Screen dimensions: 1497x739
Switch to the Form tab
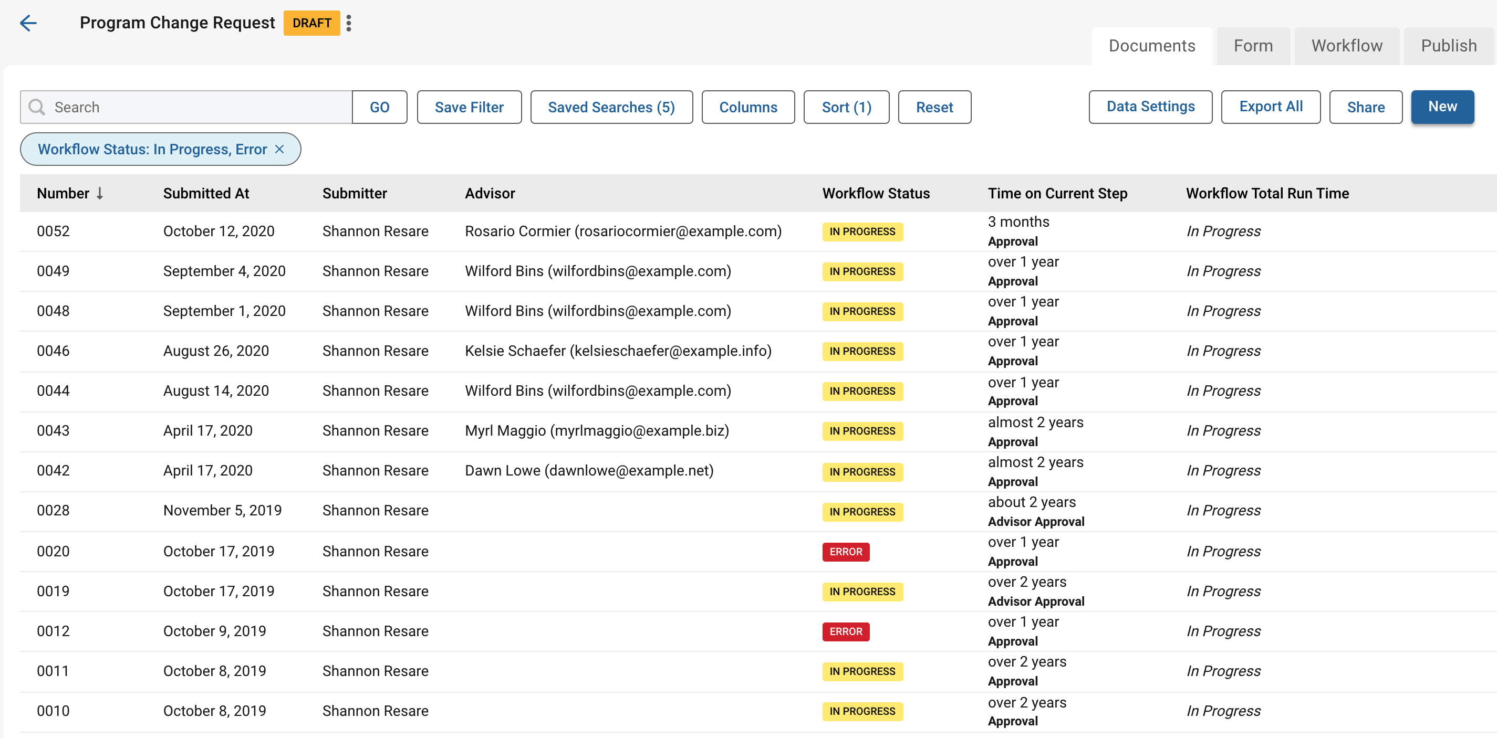click(1253, 45)
